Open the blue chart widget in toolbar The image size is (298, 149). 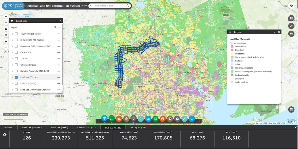(x=148, y=119)
